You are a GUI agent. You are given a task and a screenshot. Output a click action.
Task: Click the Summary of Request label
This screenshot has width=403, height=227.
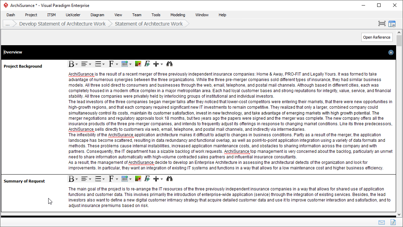point(24,181)
